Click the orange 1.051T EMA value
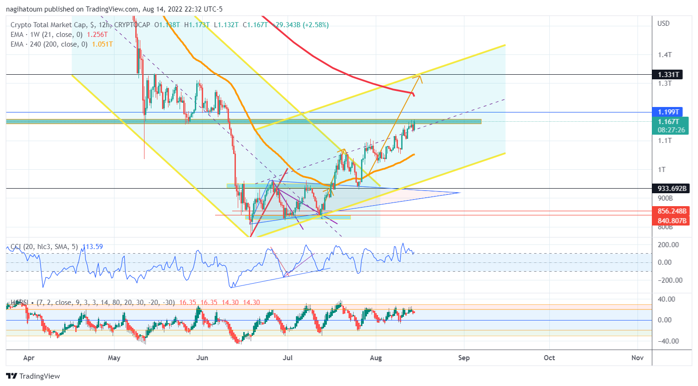The width and height of the screenshot is (698, 386). (102, 44)
